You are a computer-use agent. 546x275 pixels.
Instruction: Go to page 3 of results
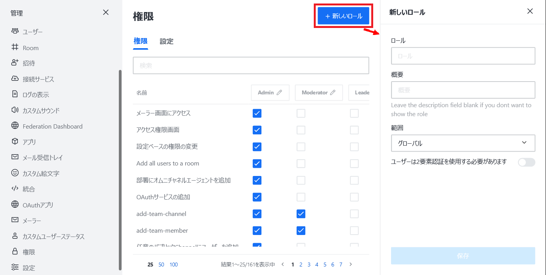(x=309, y=265)
